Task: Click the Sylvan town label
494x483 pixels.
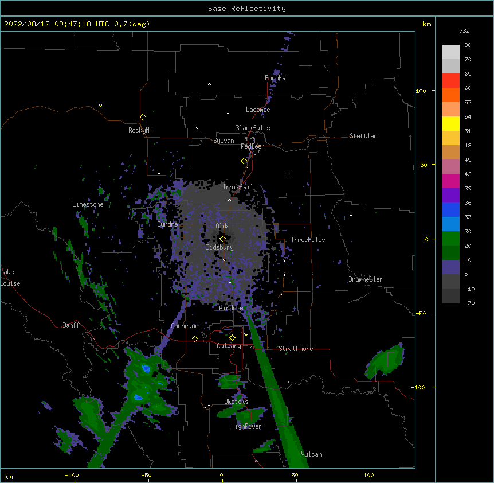Action: tap(224, 141)
